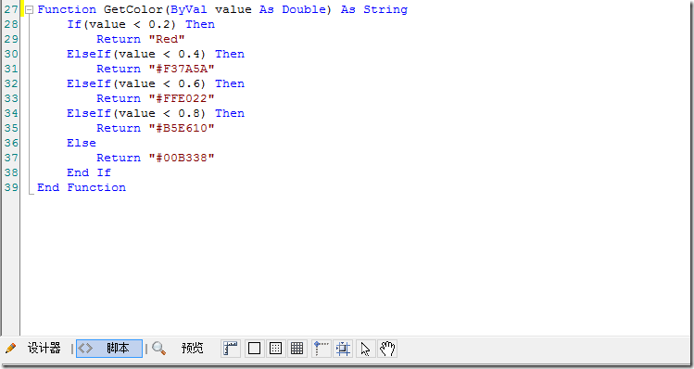The image size is (694, 369).
Task: Click line number 39 in gutter
Action: pos(11,187)
